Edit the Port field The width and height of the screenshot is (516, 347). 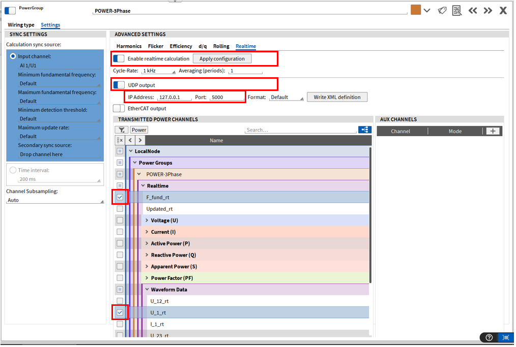(x=227, y=97)
